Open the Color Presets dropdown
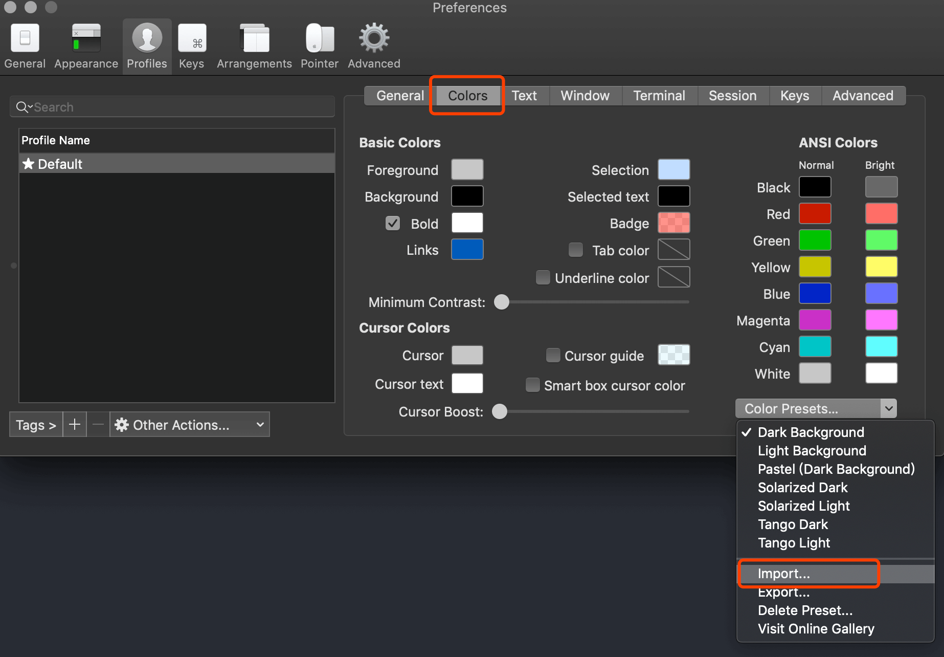 (816, 408)
